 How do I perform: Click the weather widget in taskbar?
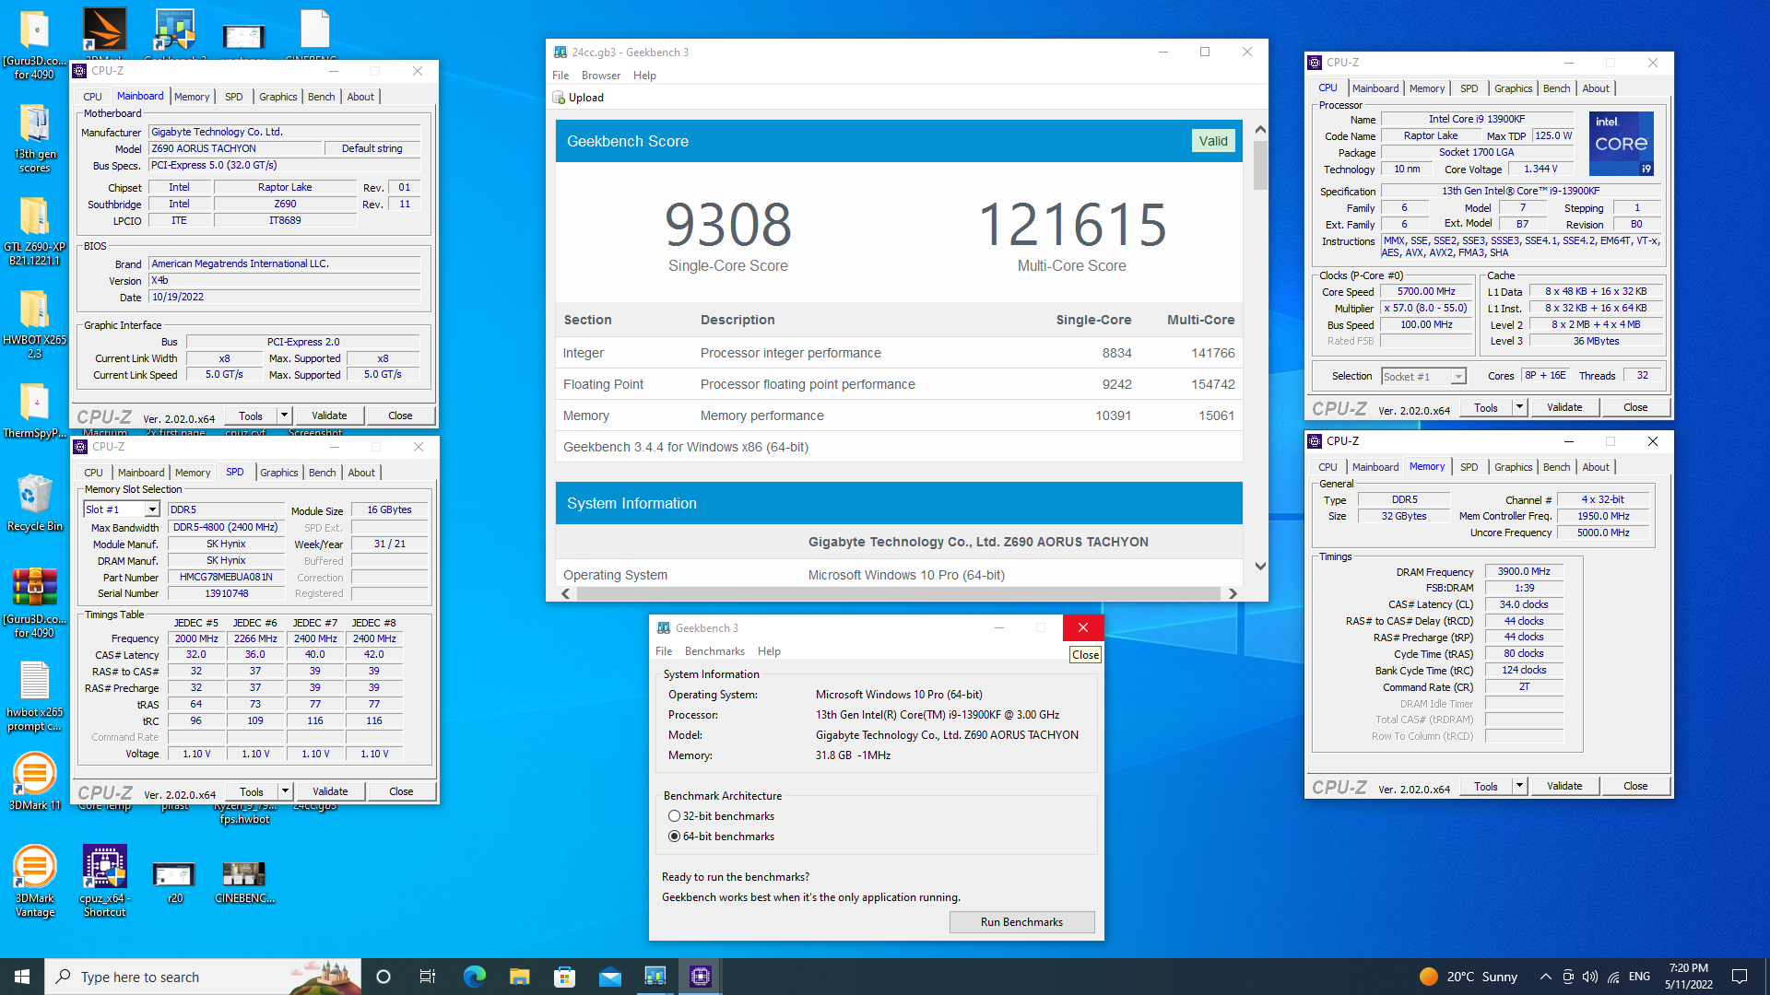[1468, 977]
